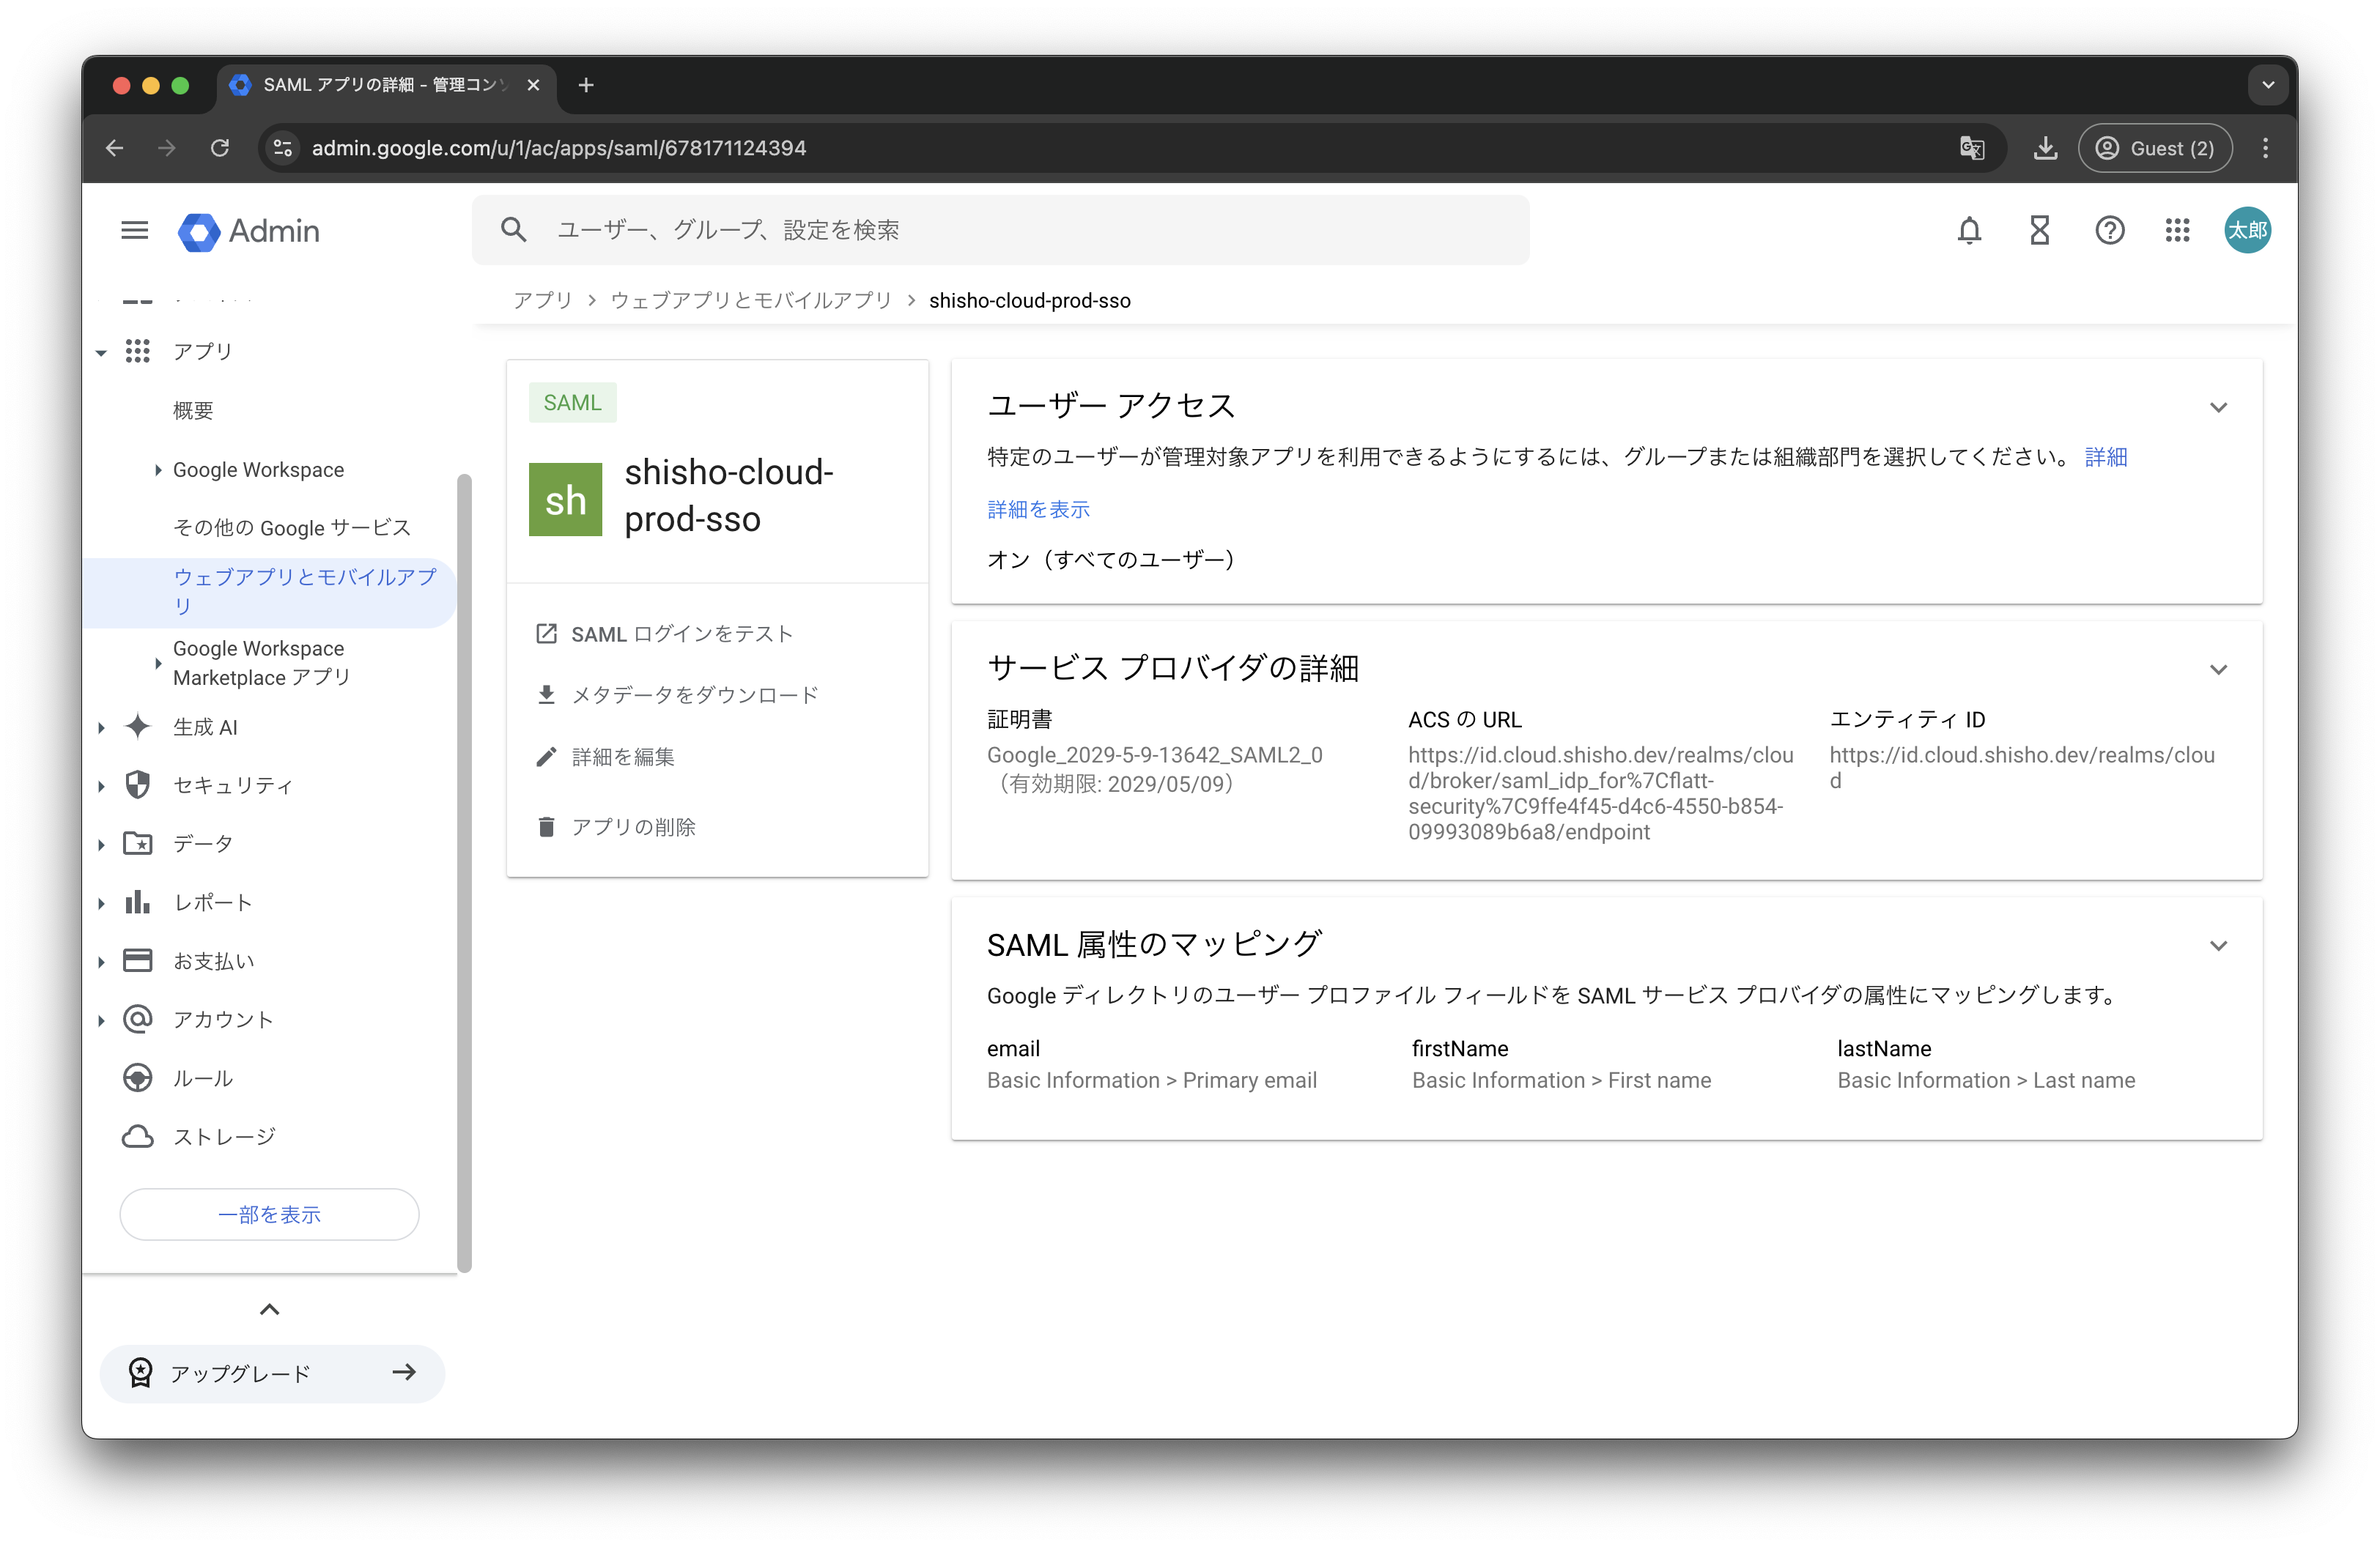Open the Guest (2) profile button

(x=2155, y=148)
